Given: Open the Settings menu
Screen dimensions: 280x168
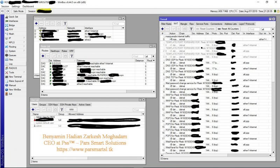Looking at the screenshot, I should (16, 6).
